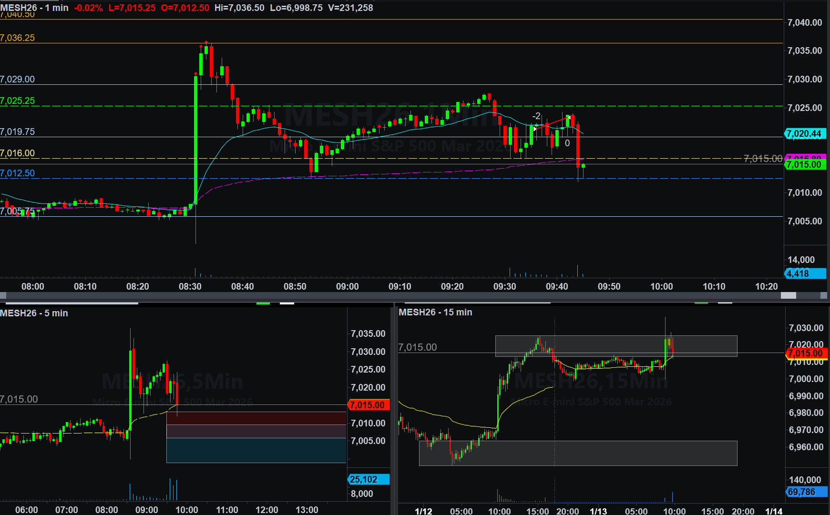Select the blue dashed 7,012.50 level label

(18, 173)
